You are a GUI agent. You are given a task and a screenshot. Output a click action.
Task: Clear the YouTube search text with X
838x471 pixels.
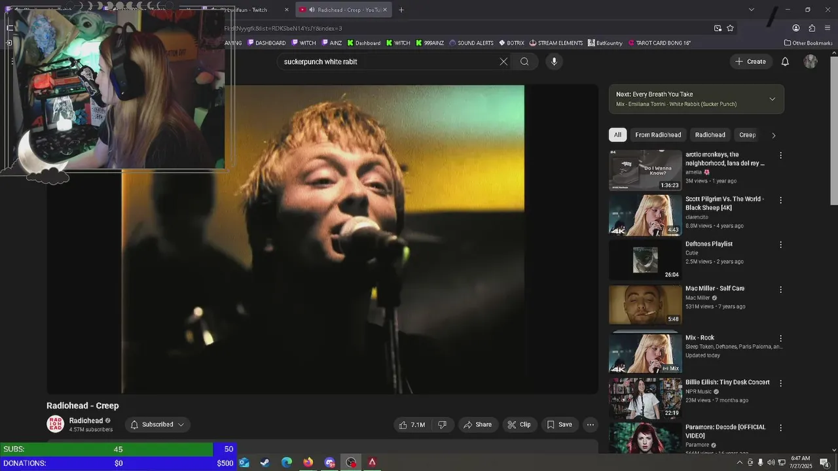[x=503, y=61]
